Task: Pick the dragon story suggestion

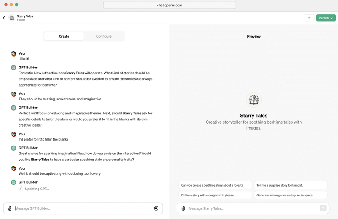Action: point(215,195)
